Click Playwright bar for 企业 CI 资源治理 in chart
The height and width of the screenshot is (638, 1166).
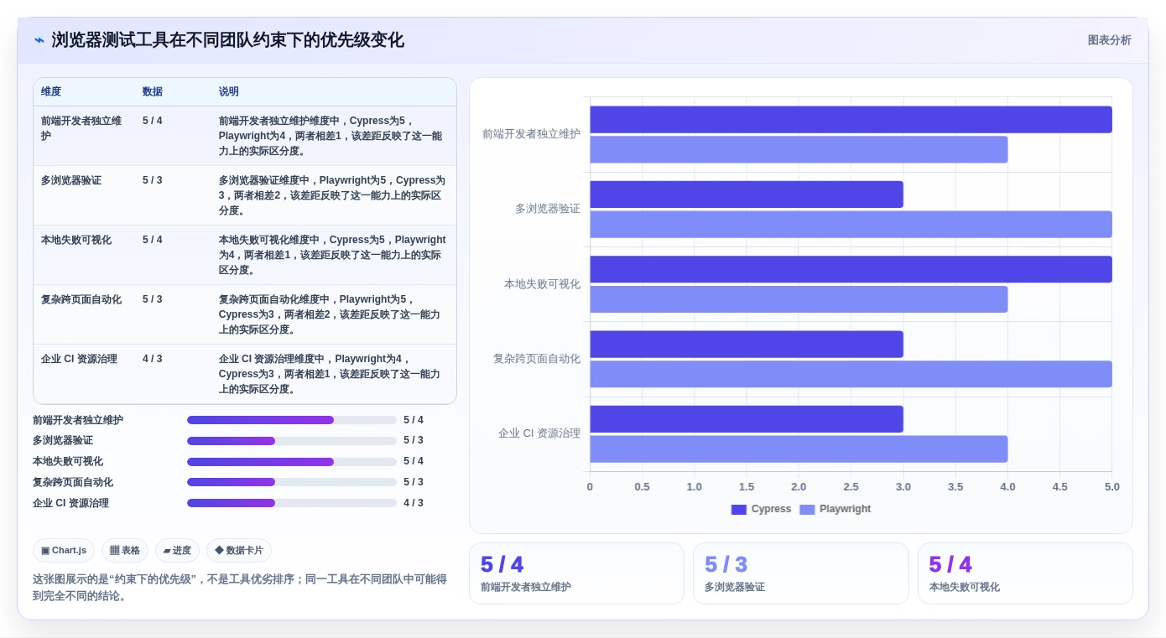pyautogui.click(x=799, y=449)
